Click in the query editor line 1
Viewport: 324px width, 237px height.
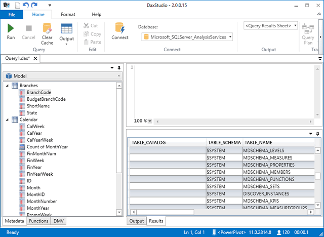(x=224, y=67)
